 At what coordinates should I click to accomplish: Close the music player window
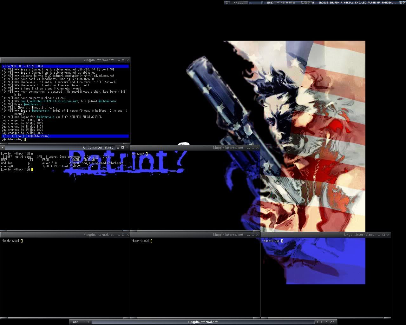coord(309,3)
